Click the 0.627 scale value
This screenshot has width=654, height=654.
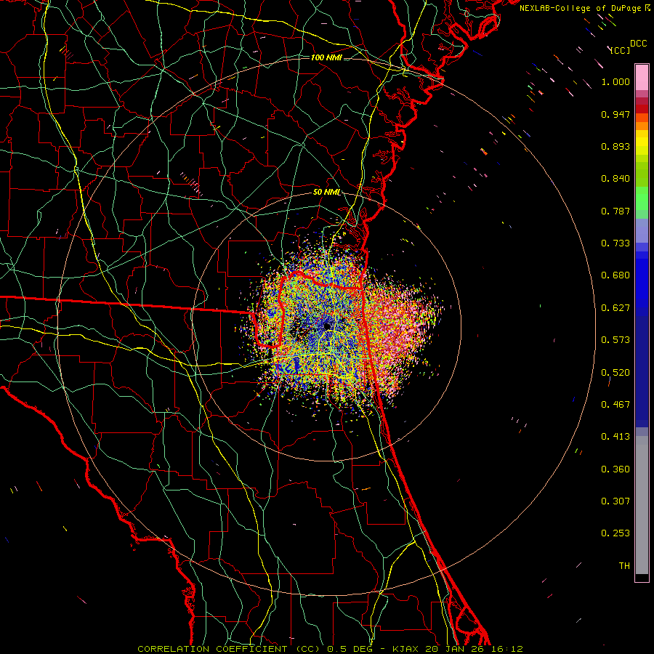[x=615, y=308]
